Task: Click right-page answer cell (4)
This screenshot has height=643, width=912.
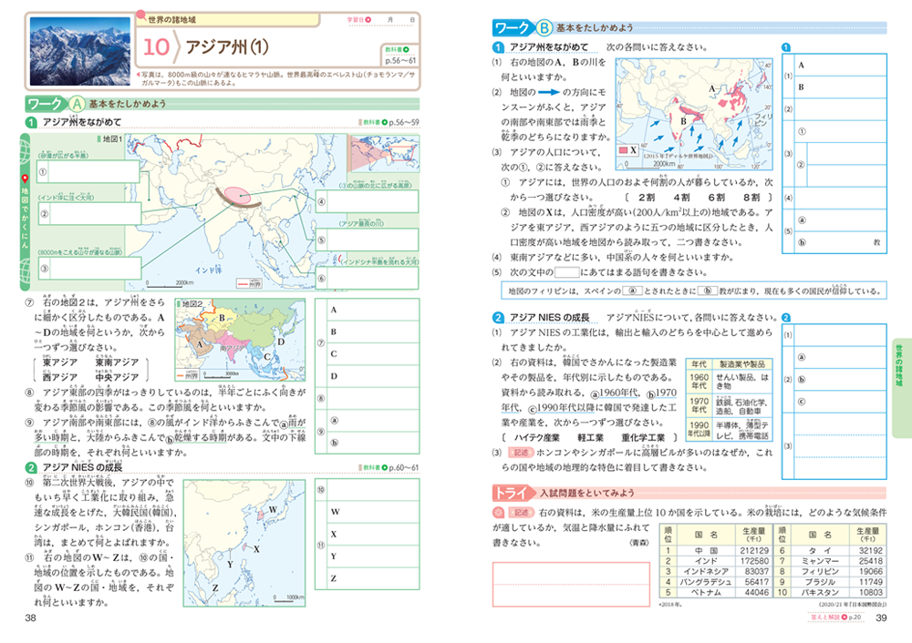Action: 840,198
